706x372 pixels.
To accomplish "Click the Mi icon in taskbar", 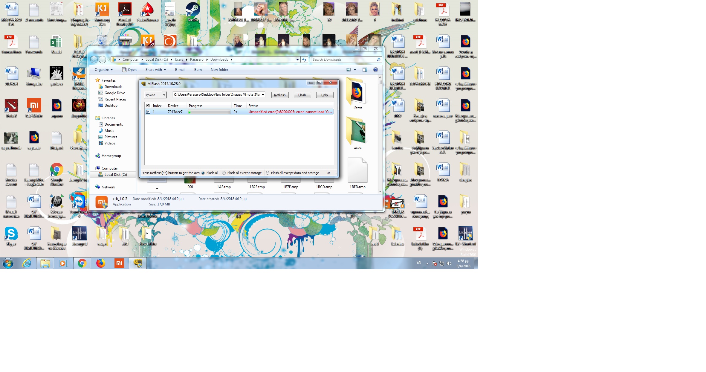I will point(119,263).
